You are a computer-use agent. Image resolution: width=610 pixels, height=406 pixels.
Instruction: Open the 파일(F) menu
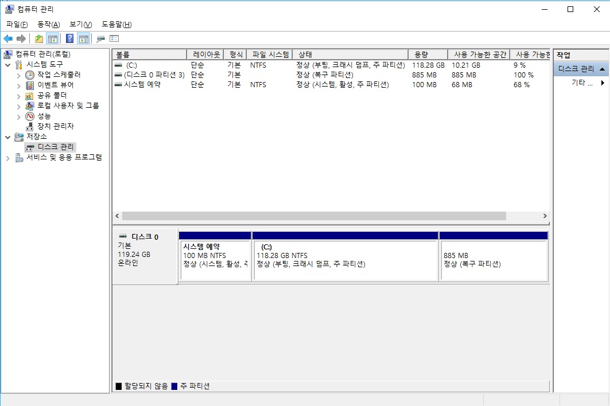pos(17,25)
